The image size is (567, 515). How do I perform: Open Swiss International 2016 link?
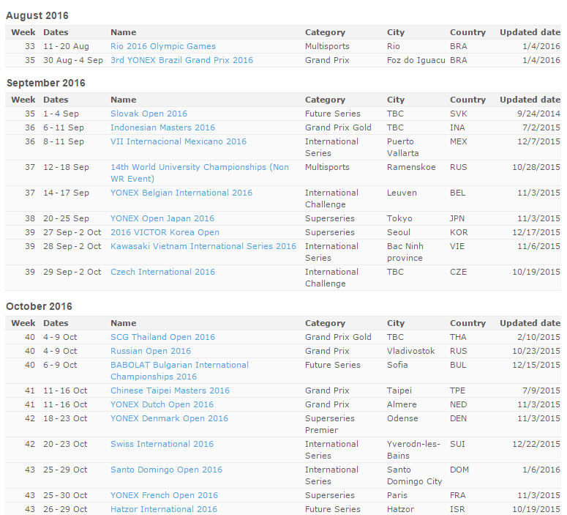tap(162, 444)
